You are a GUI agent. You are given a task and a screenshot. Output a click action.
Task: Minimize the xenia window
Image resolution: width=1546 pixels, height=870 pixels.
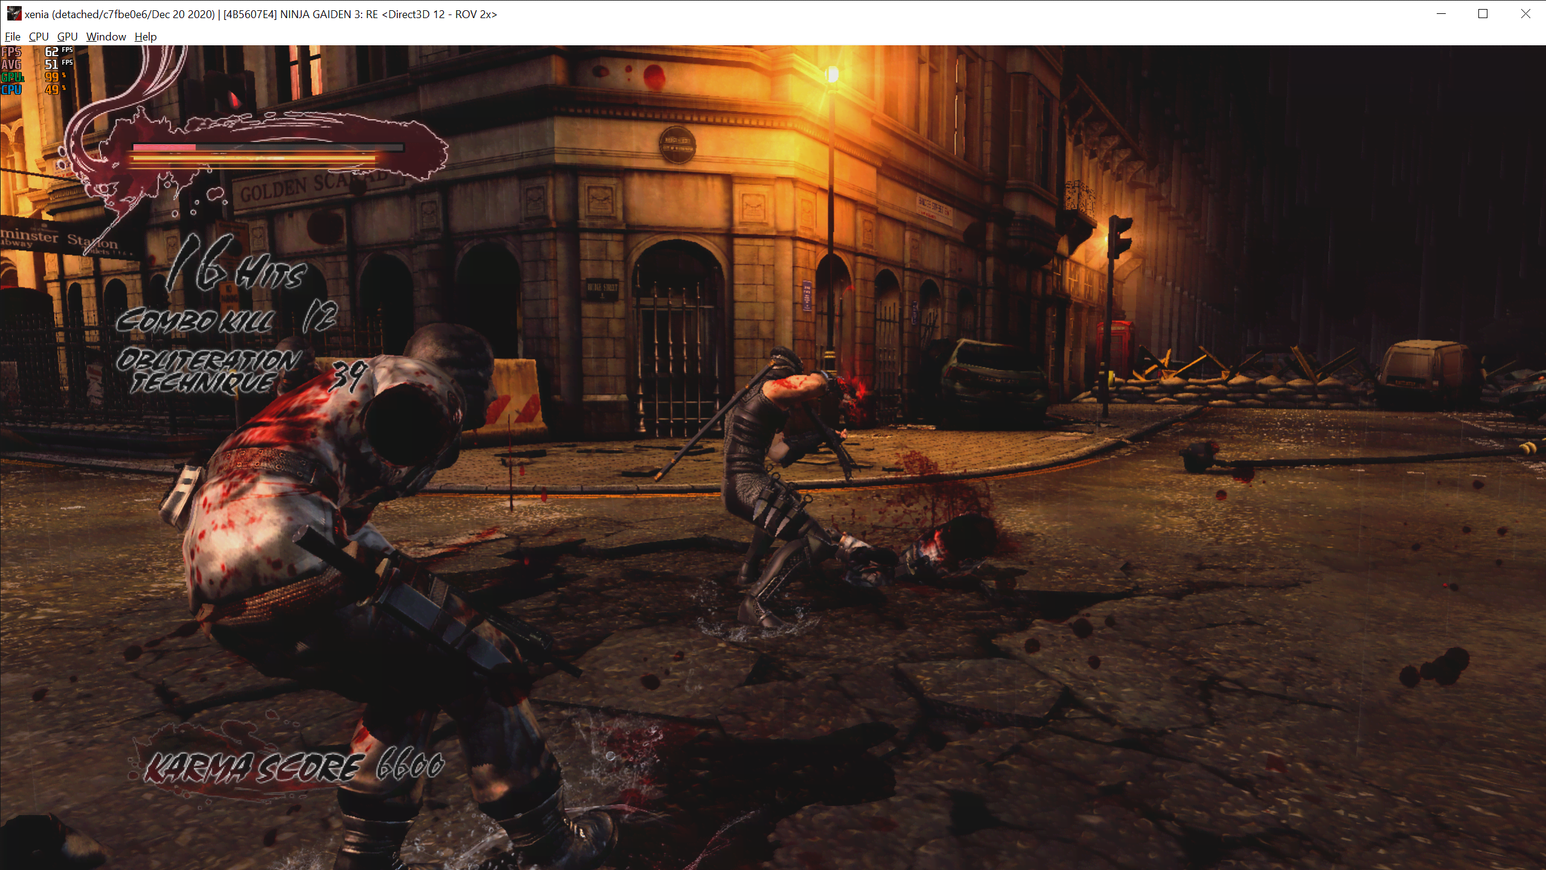click(1441, 14)
